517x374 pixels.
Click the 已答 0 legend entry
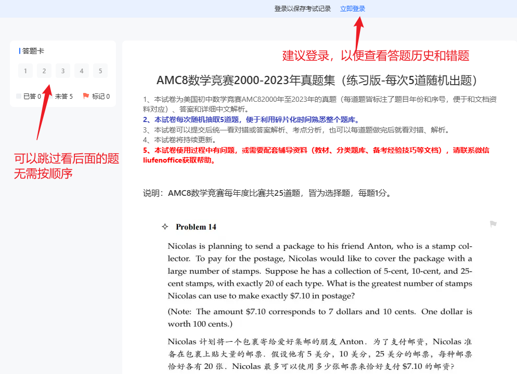coord(29,96)
